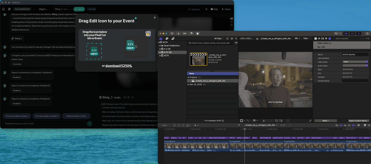Click the clip appearance filmstrip icon in timeline
The height and width of the screenshot is (164, 371).
(x=359, y=125)
